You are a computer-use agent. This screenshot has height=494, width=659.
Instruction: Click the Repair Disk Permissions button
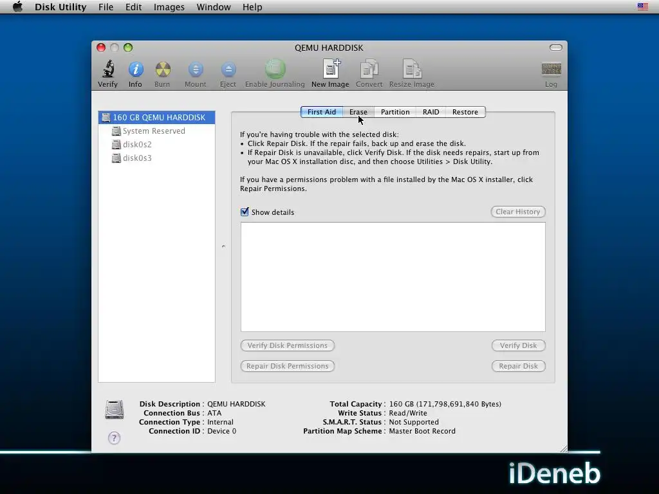(x=288, y=366)
